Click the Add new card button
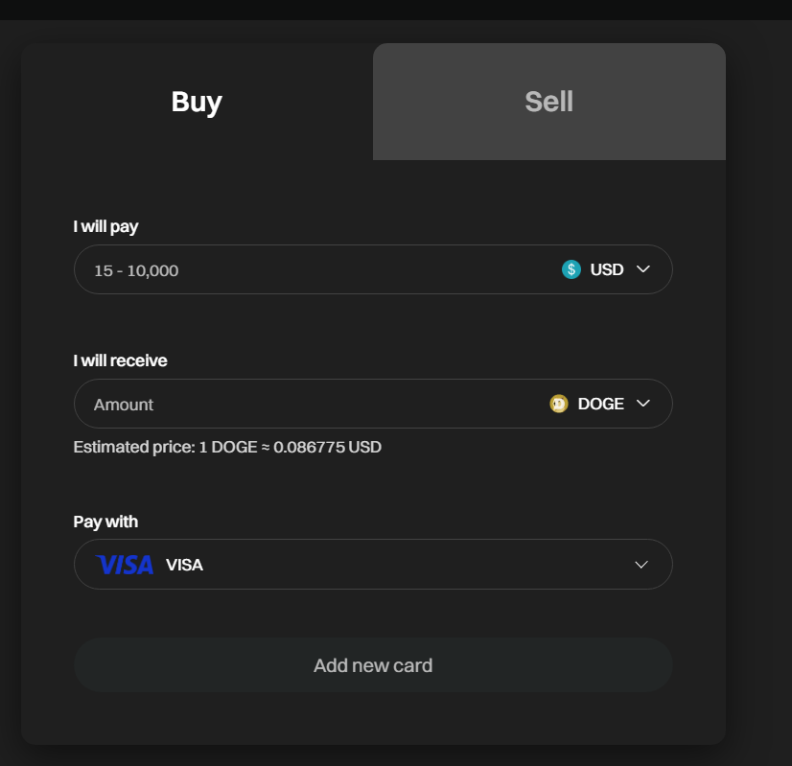The height and width of the screenshot is (766, 792). coord(373,665)
